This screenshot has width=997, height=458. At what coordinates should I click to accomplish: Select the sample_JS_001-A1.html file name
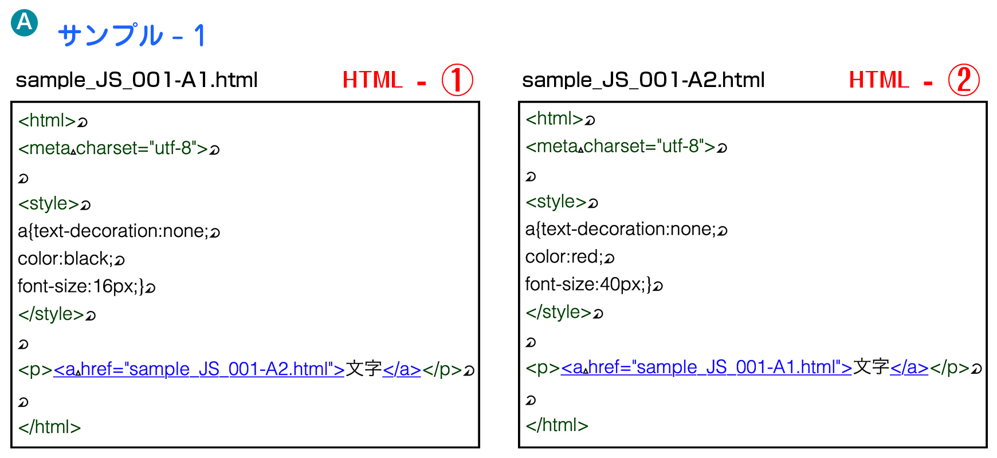[136, 80]
